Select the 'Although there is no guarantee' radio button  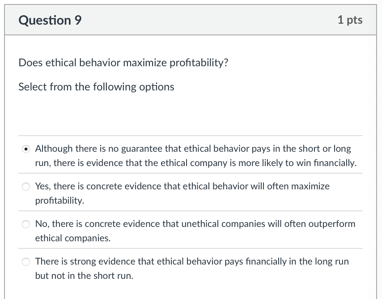(26, 149)
